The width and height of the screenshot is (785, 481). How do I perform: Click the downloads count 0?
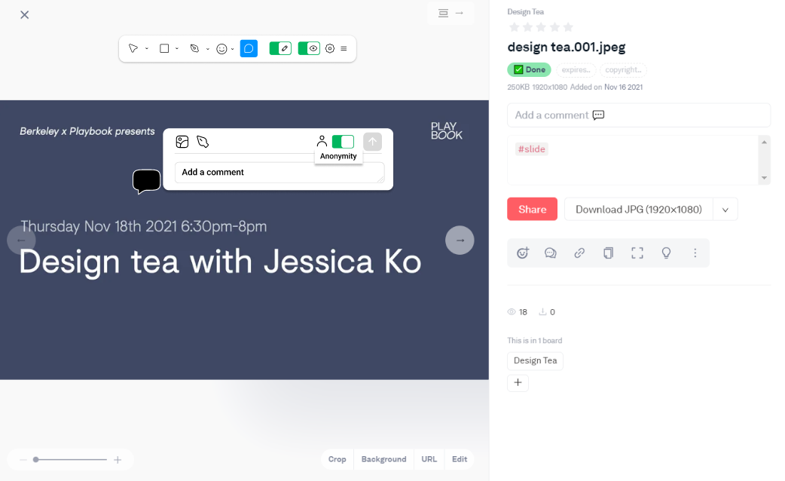point(547,312)
